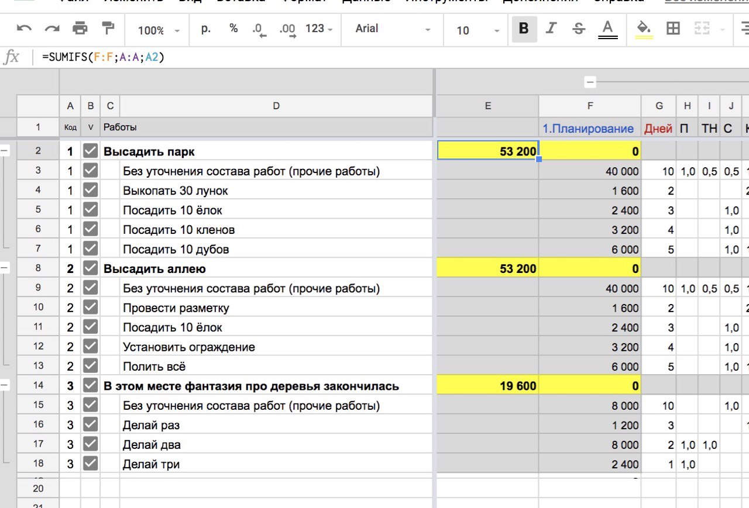Select column D header
The height and width of the screenshot is (508, 749).
pos(276,106)
